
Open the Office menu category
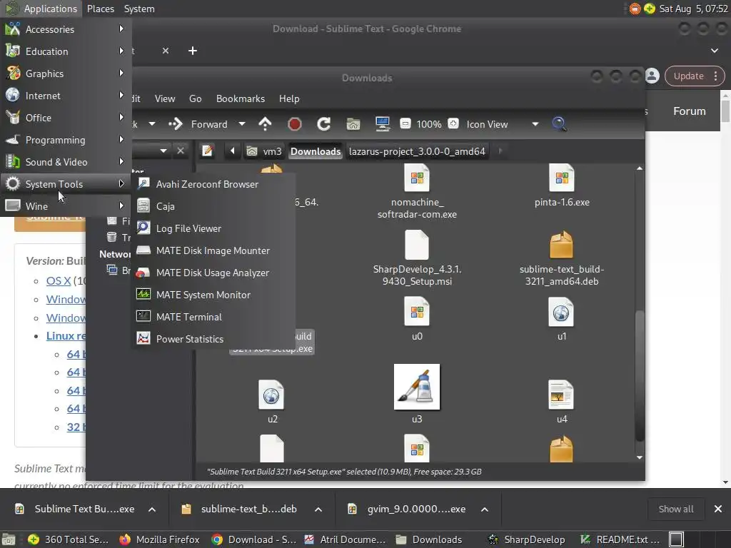65,118
